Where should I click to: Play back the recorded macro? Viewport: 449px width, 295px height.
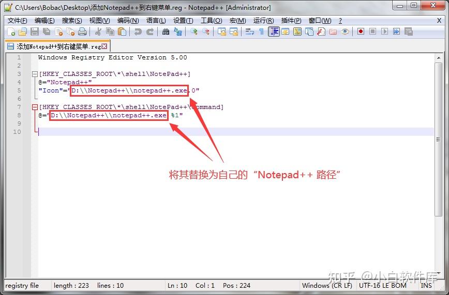[384, 32]
